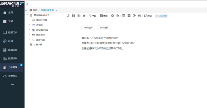Click the text line mentioning 过滤条件(可选)

click(x=102, y=48)
